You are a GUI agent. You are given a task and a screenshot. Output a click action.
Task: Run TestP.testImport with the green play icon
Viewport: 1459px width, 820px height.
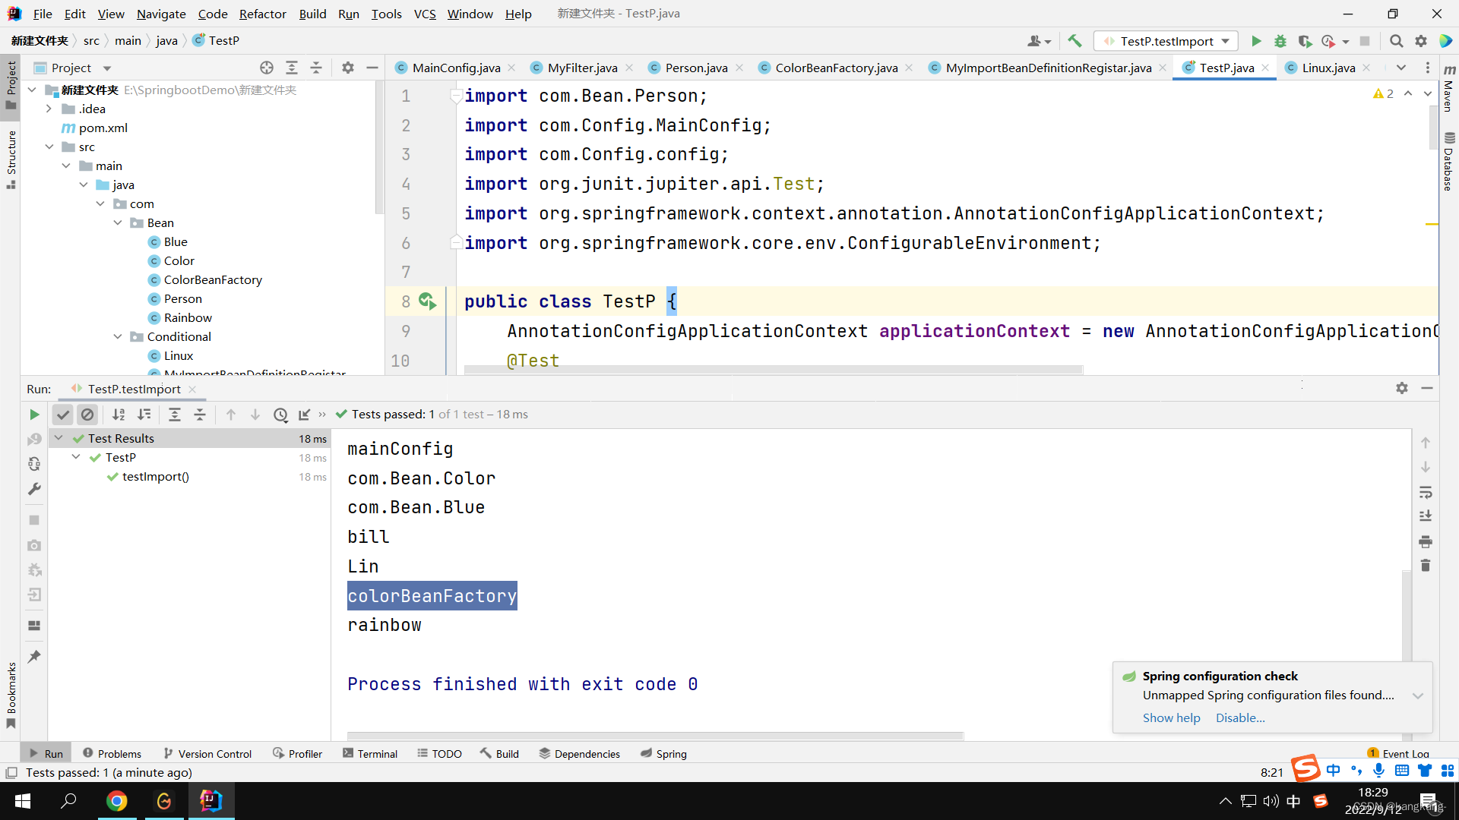pos(1256,41)
